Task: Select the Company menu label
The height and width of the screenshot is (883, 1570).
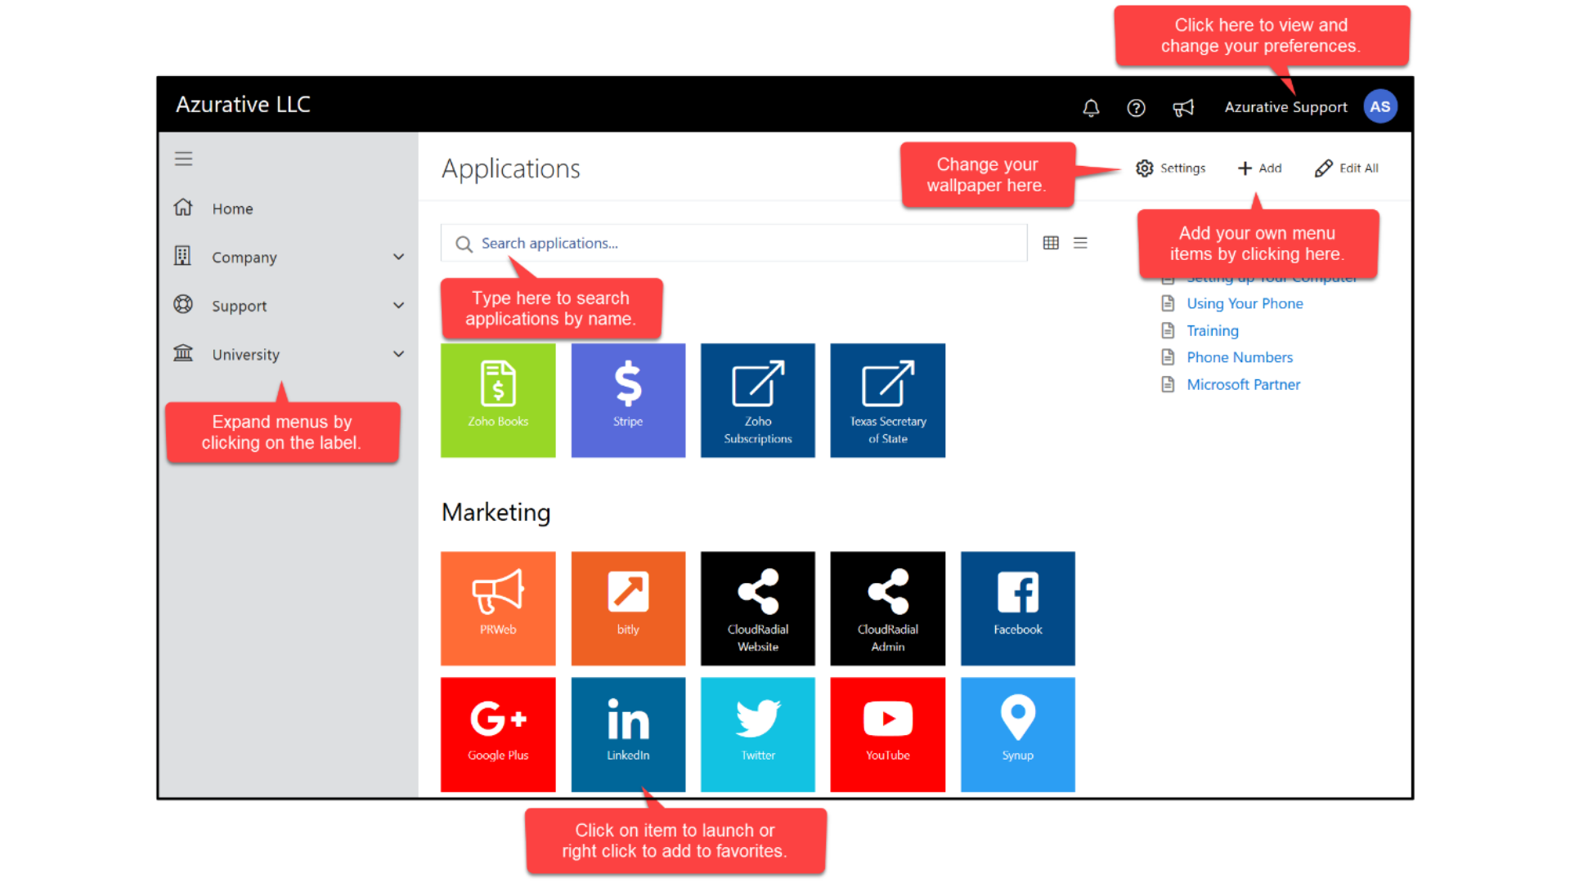Action: [244, 258]
